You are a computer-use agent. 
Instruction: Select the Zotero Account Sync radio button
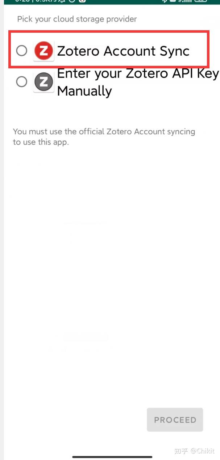click(22, 51)
